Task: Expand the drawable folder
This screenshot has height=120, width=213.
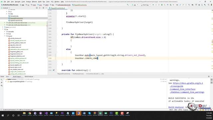Action: 5,32
